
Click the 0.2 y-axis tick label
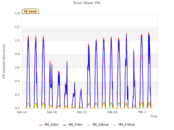tap(17, 95)
